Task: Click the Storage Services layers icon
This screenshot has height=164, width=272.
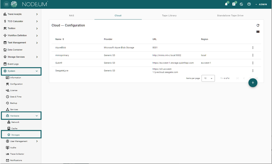Action: 5,57
